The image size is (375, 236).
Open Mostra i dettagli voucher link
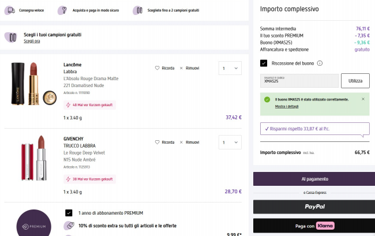click(x=287, y=107)
